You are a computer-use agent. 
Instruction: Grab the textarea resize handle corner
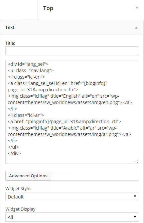[136, 162]
